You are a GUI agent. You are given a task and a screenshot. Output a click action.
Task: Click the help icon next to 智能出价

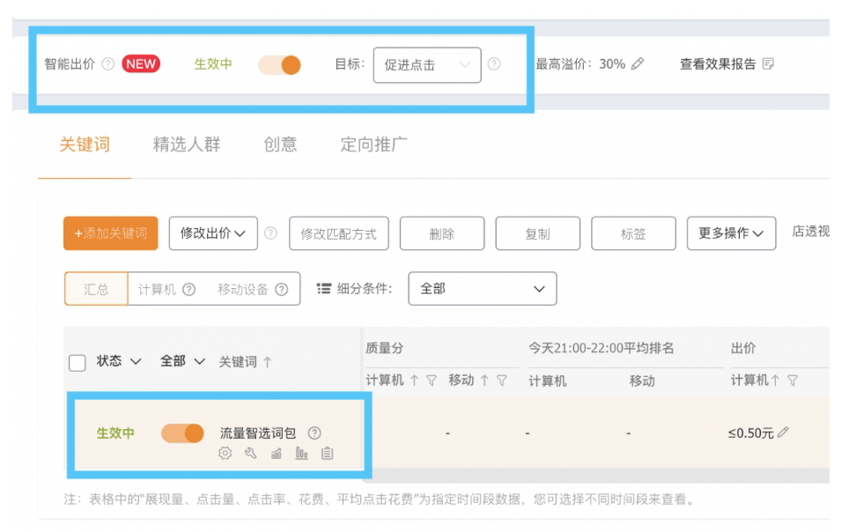[108, 64]
